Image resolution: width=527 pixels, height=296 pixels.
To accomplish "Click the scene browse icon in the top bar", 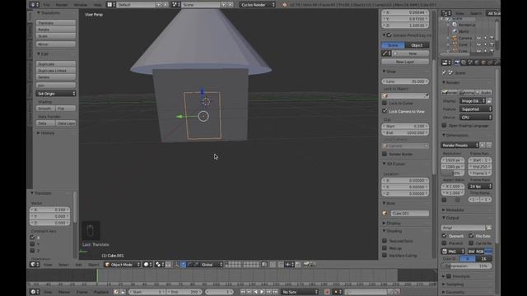I will (176, 5).
